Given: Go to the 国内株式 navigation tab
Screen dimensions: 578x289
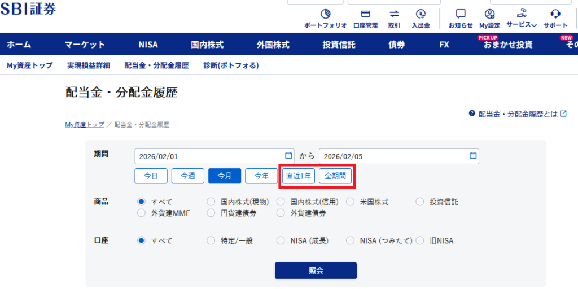Looking at the screenshot, I should coord(207,45).
